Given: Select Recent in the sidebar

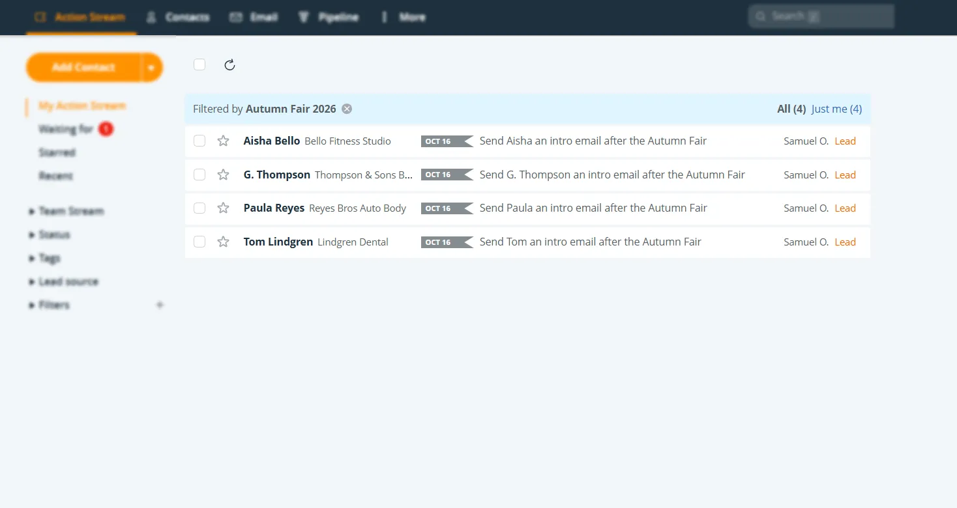Looking at the screenshot, I should pyautogui.click(x=55, y=176).
